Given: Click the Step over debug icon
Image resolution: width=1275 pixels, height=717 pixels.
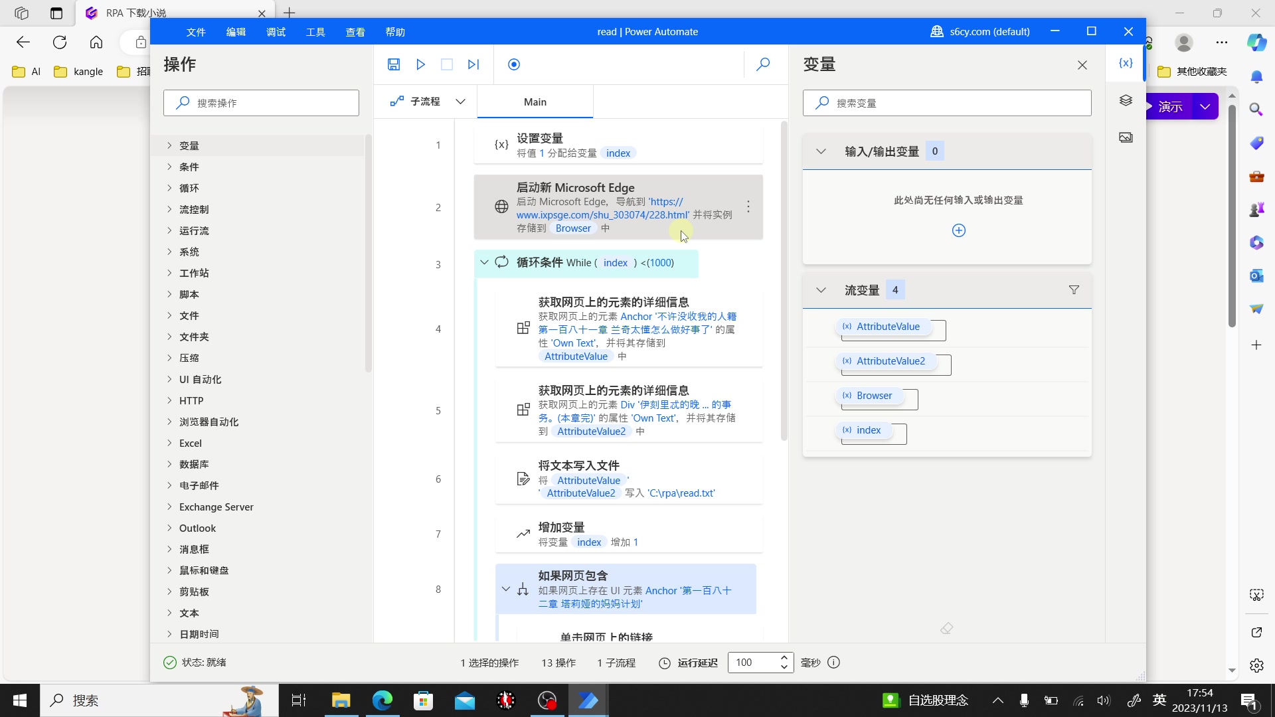Looking at the screenshot, I should point(473,64).
